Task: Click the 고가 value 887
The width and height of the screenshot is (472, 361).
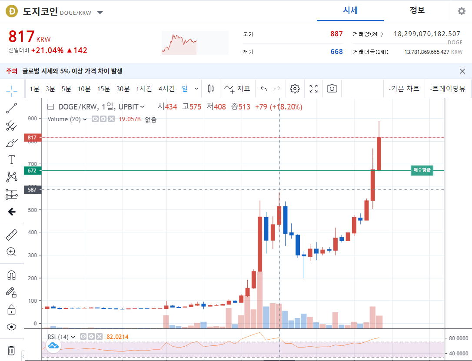Action: (x=336, y=34)
